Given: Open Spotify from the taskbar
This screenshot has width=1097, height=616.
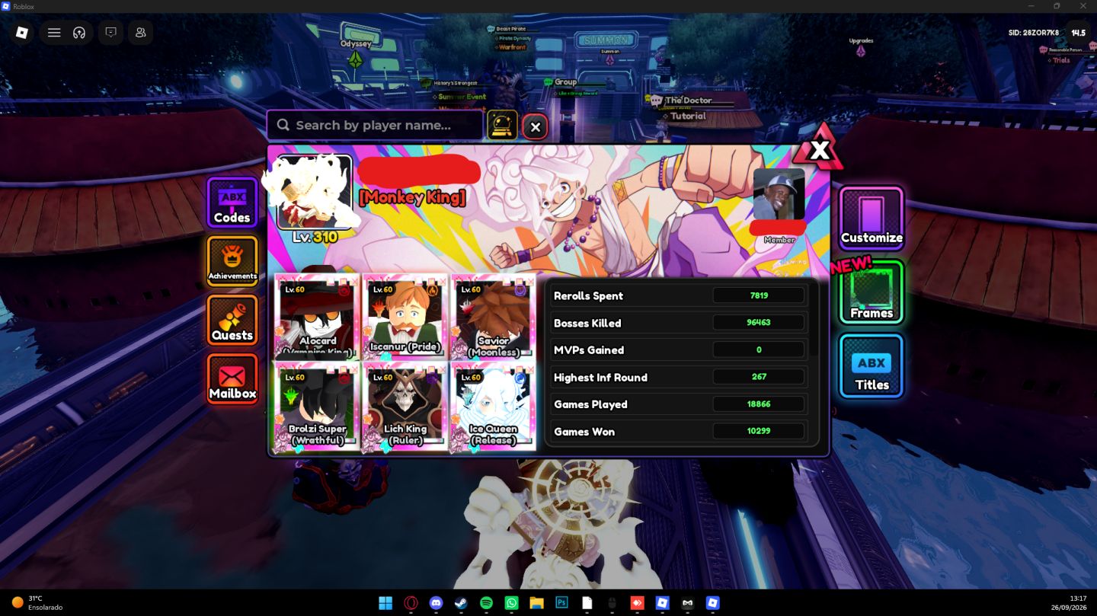Looking at the screenshot, I should tap(486, 603).
